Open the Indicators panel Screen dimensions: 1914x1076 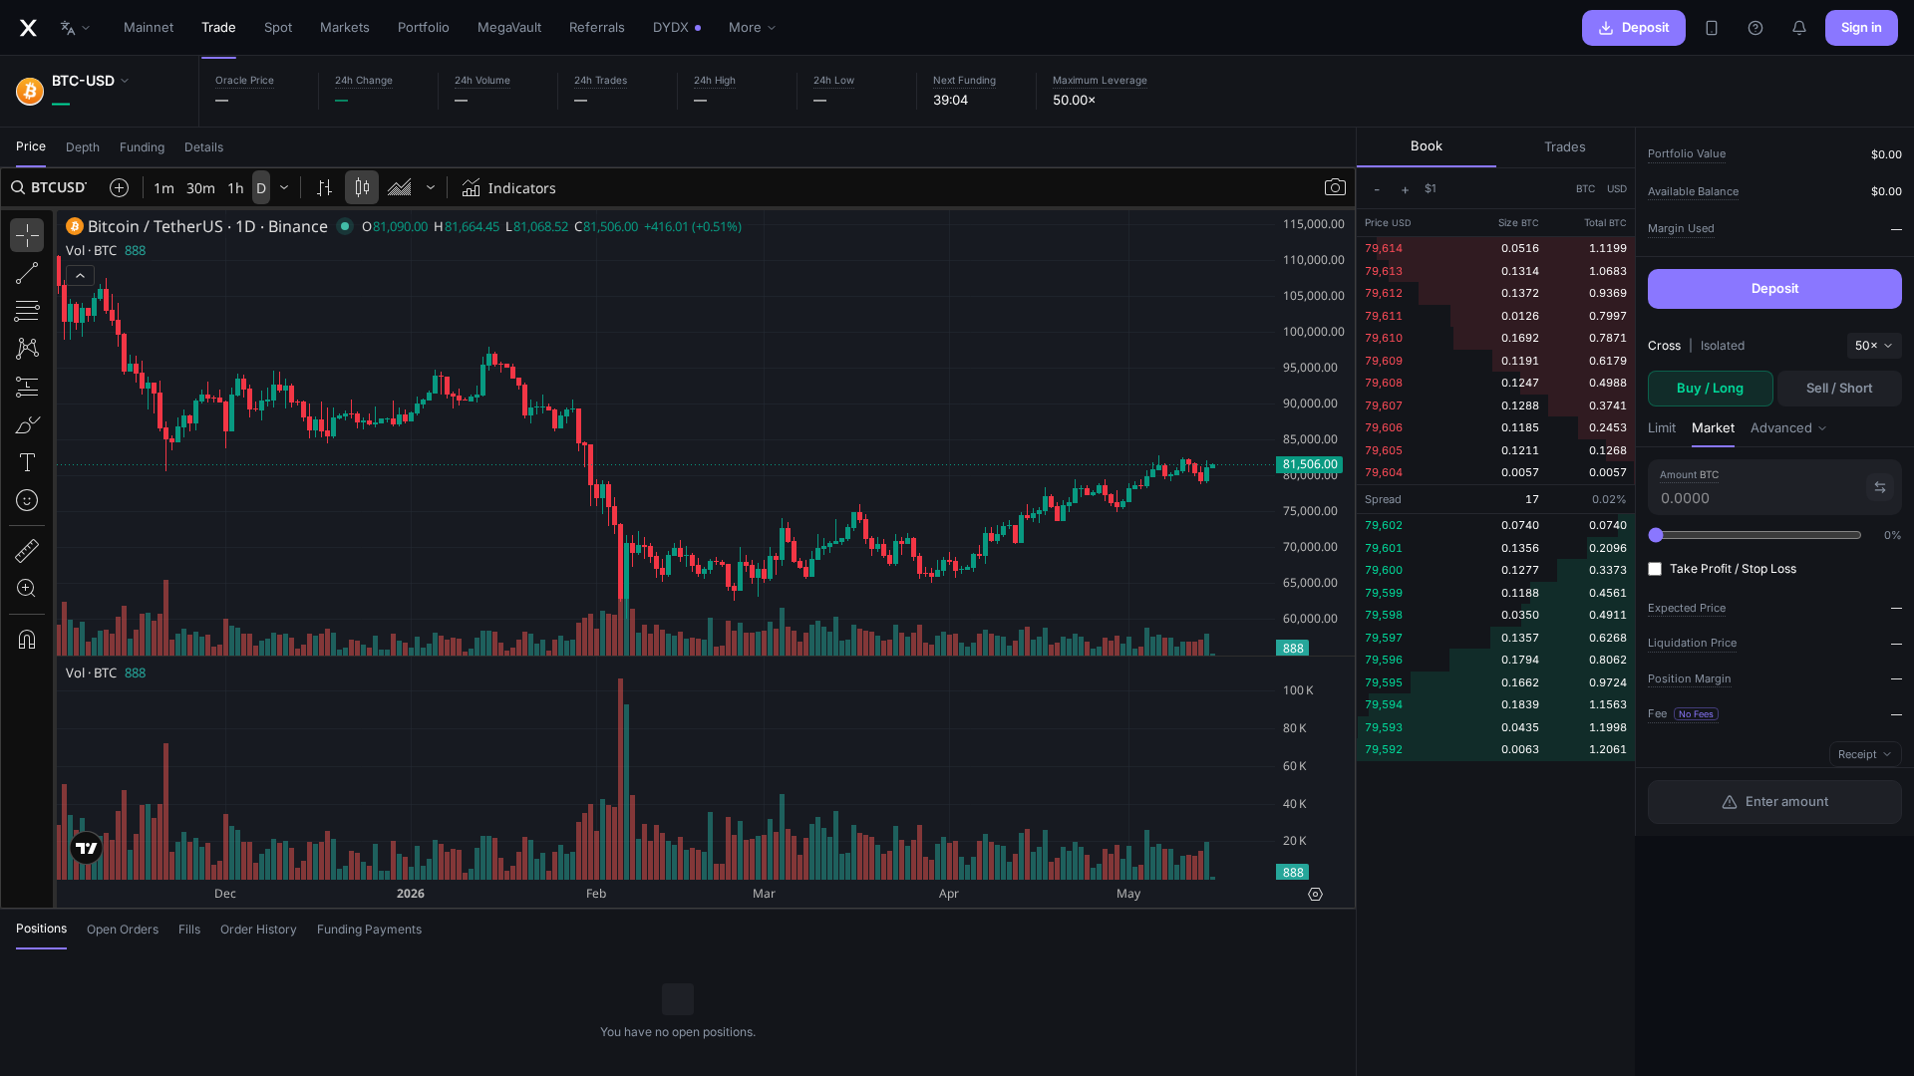tap(509, 187)
